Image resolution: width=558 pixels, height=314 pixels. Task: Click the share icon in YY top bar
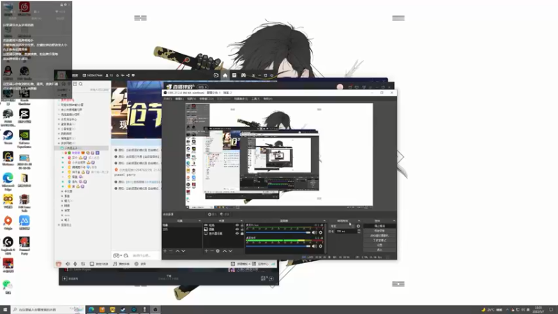pyautogui.click(x=128, y=75)
